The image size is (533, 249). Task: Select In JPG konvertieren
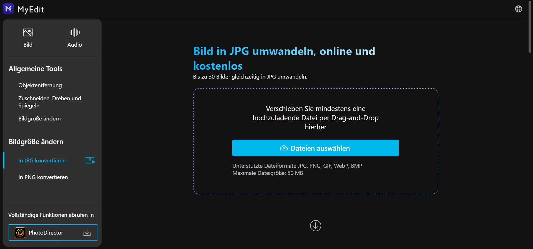tap(42, 160)
